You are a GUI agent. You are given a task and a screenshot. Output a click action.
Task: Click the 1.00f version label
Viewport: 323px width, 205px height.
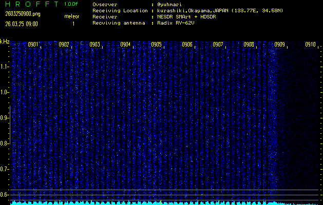(71, 4)
